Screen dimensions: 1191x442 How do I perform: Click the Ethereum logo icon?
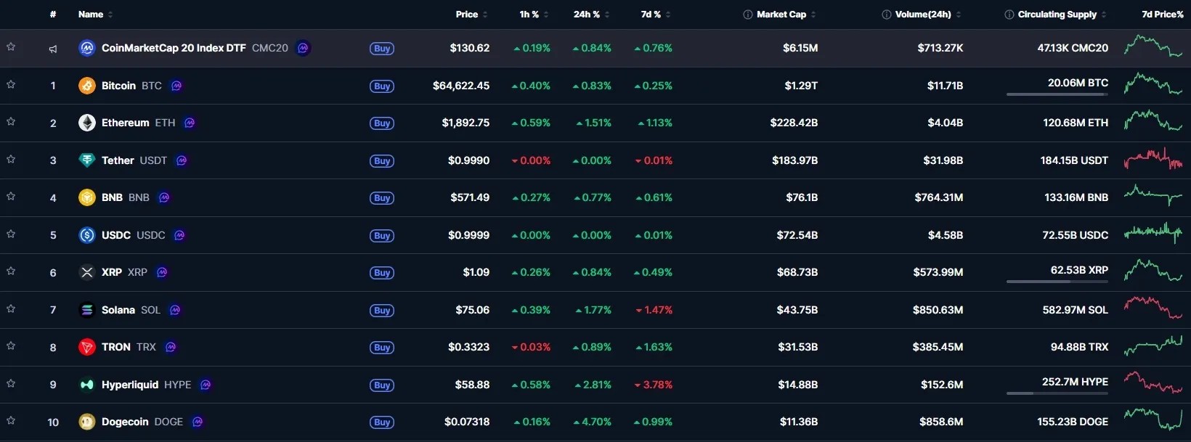[87, 123]
